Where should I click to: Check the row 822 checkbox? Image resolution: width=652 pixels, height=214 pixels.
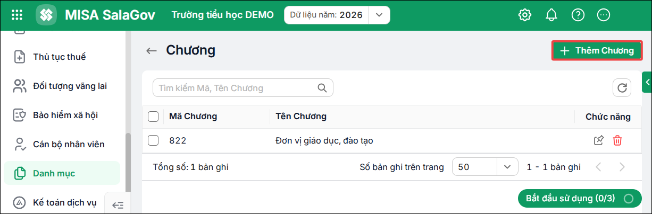tap(153, 140)
